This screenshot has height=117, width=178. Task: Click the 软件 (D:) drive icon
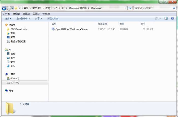pos(8,83)
